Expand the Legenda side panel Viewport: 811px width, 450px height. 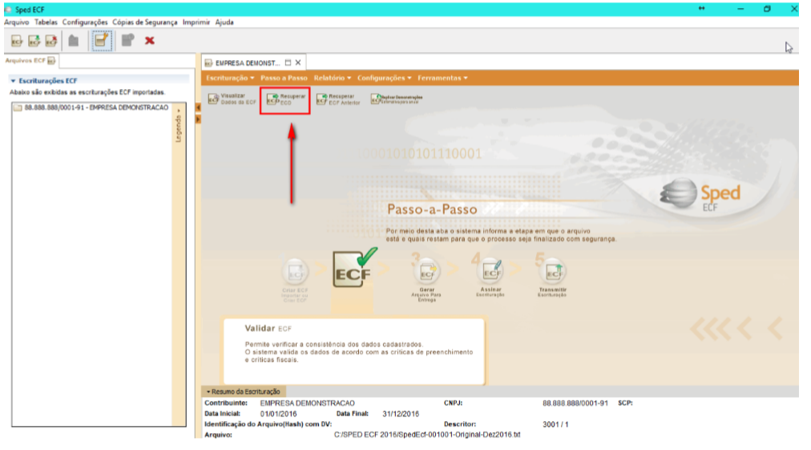coord(179,126)
